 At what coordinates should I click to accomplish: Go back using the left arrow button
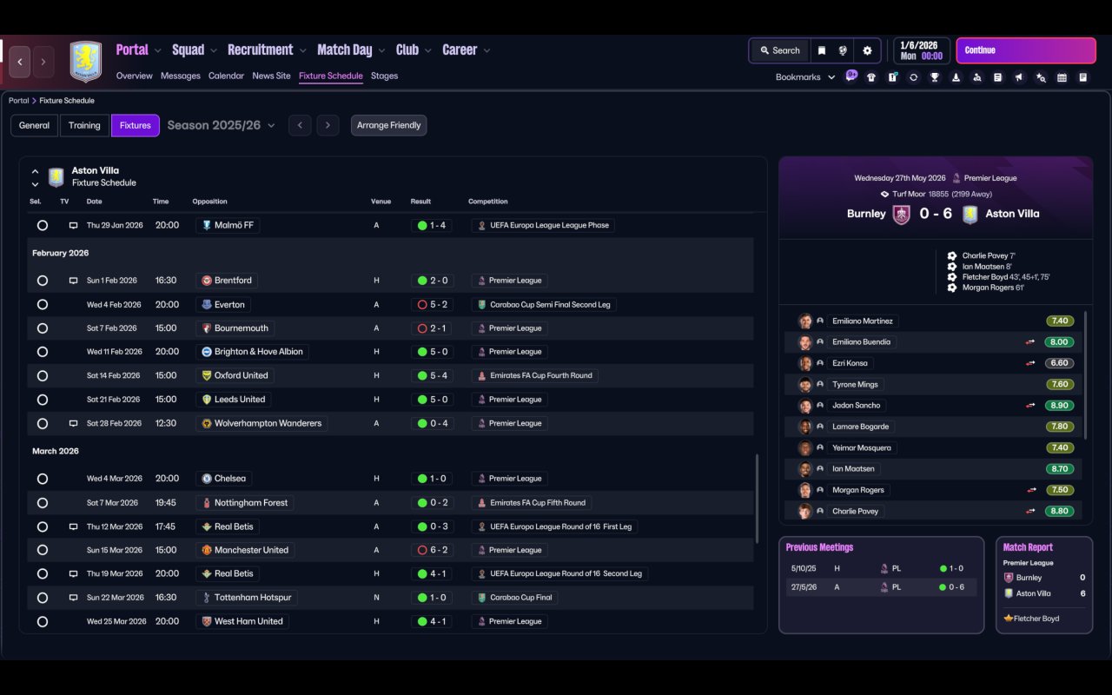[20, 62]
